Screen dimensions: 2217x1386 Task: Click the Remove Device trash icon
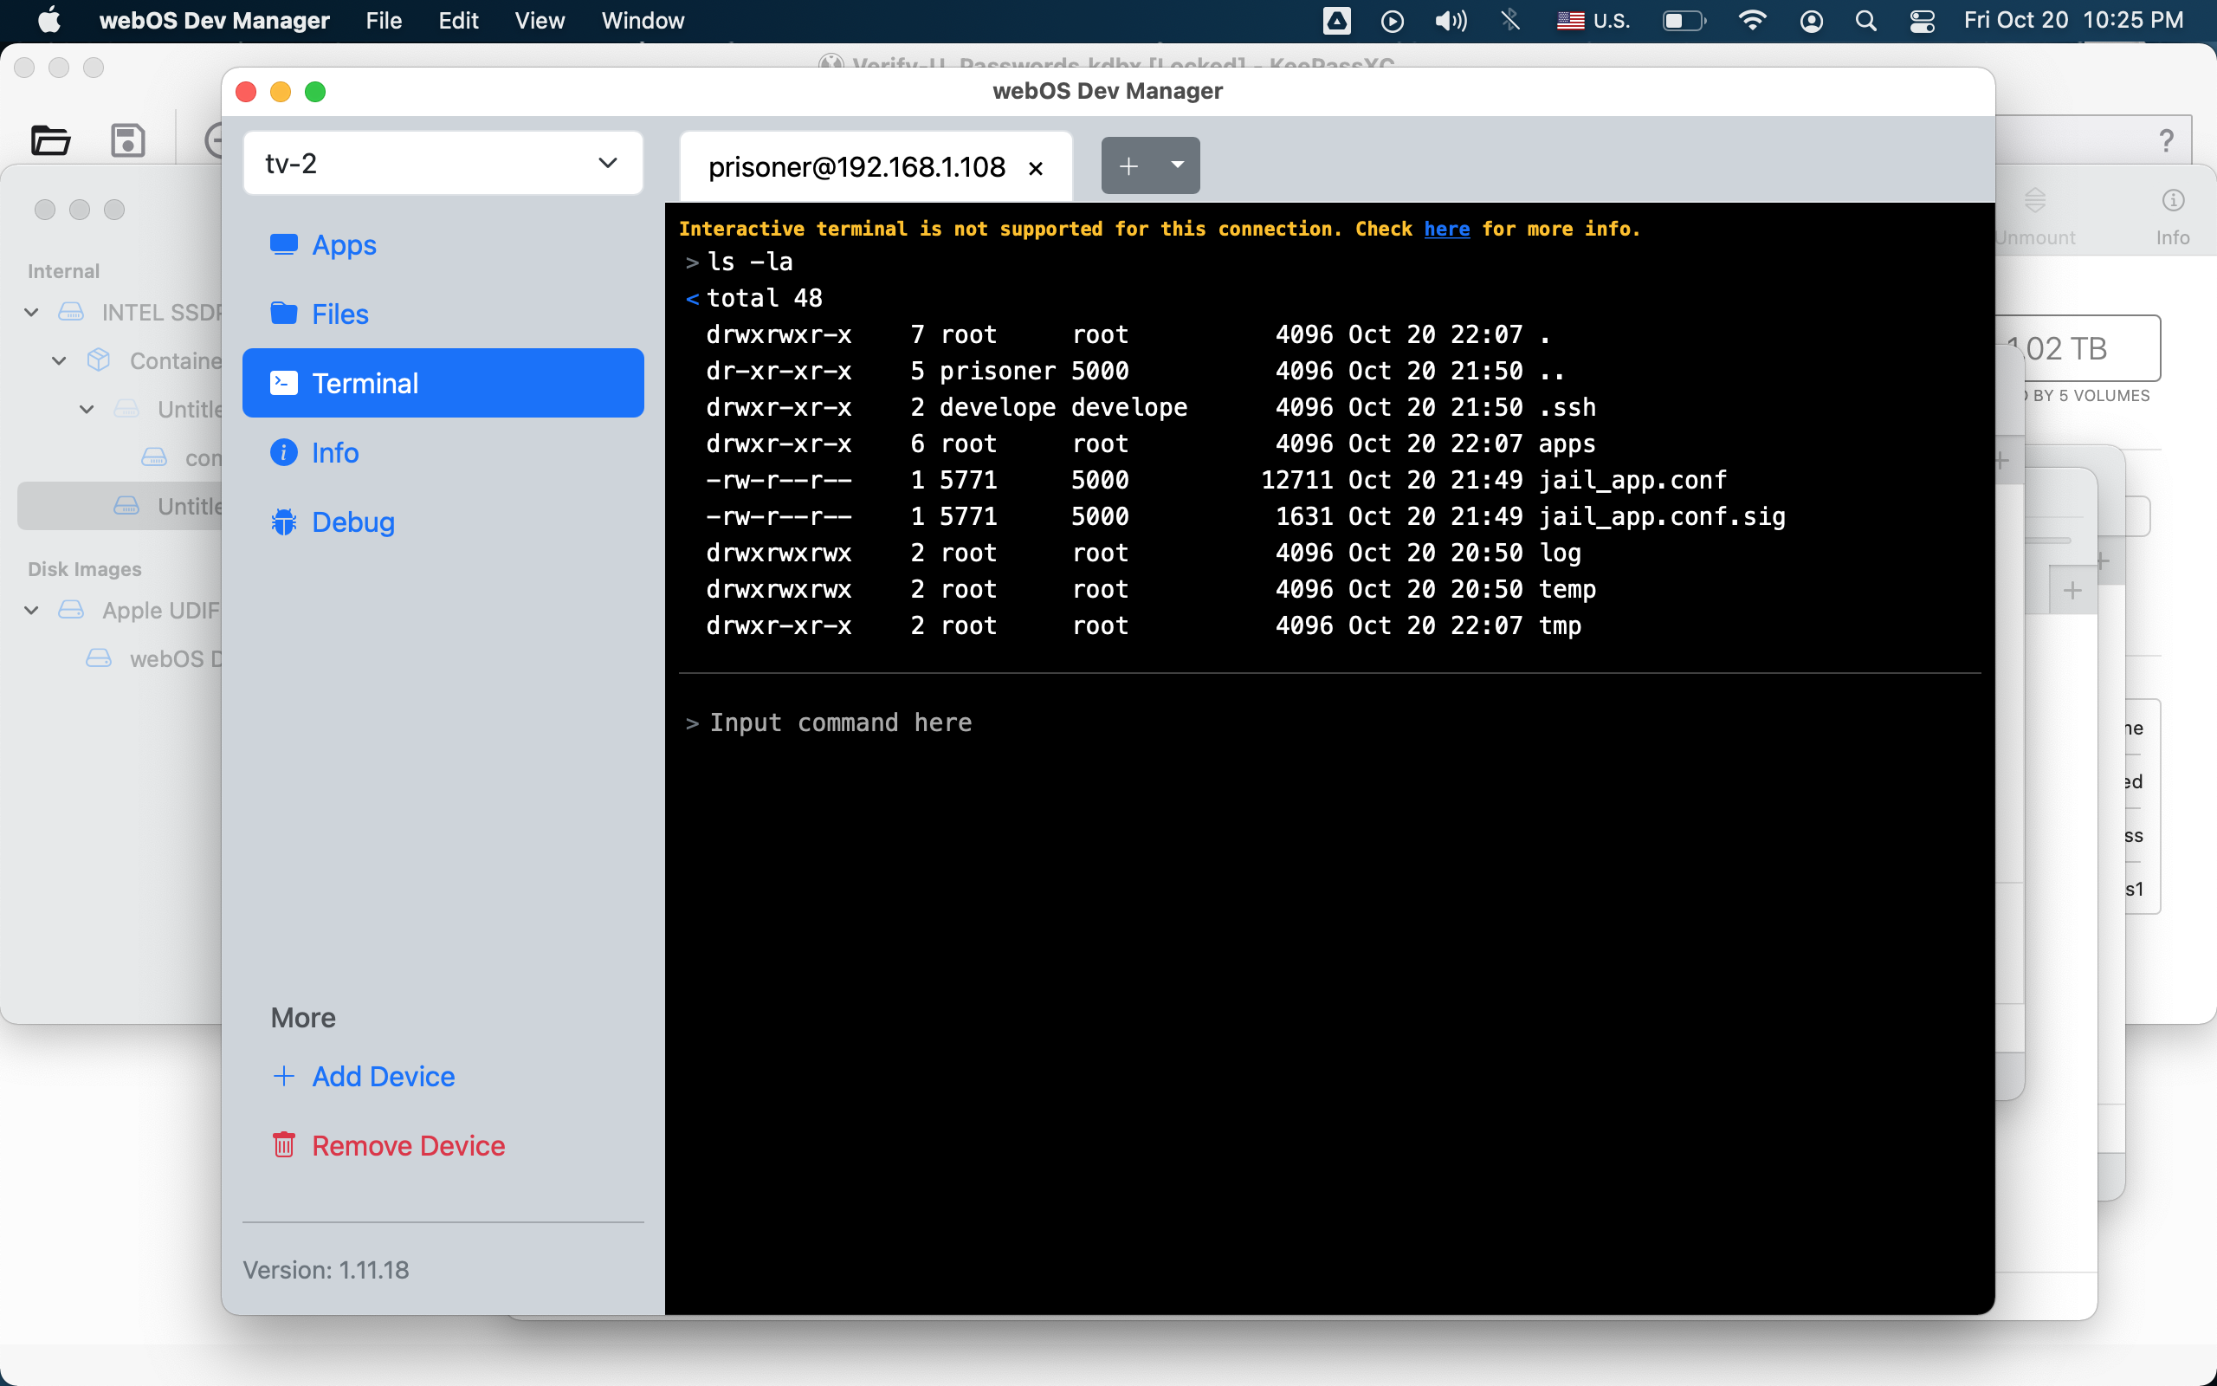click(283, 1145)
